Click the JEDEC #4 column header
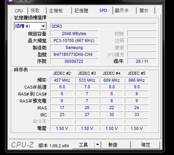The width and height of the screenshot is (174, 155). 112,73
